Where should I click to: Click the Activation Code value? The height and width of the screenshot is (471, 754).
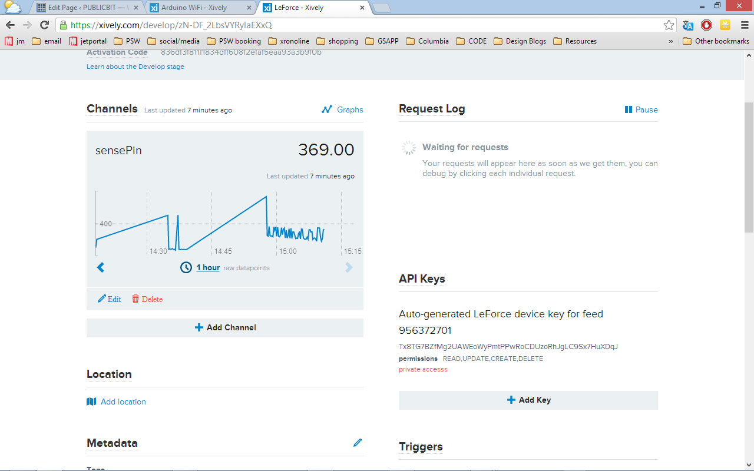click(x=241, y=52)
